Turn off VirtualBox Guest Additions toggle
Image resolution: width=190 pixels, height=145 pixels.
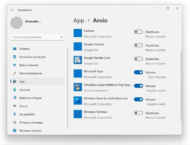point(138,86)
